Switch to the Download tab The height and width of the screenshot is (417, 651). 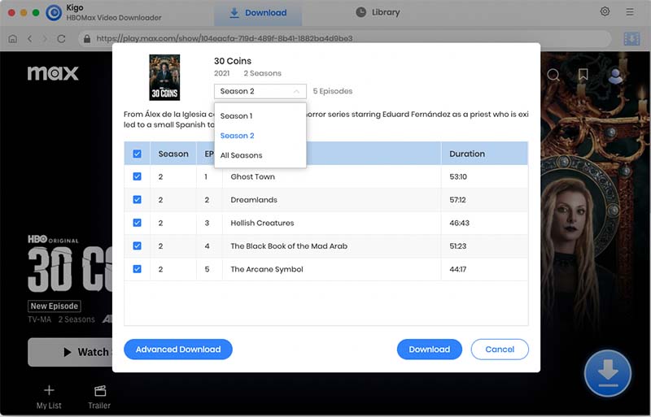tap(258, 13)
